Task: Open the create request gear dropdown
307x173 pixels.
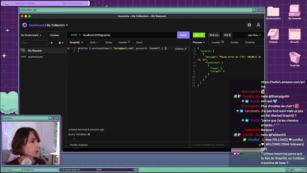Action: click(61, 43)
